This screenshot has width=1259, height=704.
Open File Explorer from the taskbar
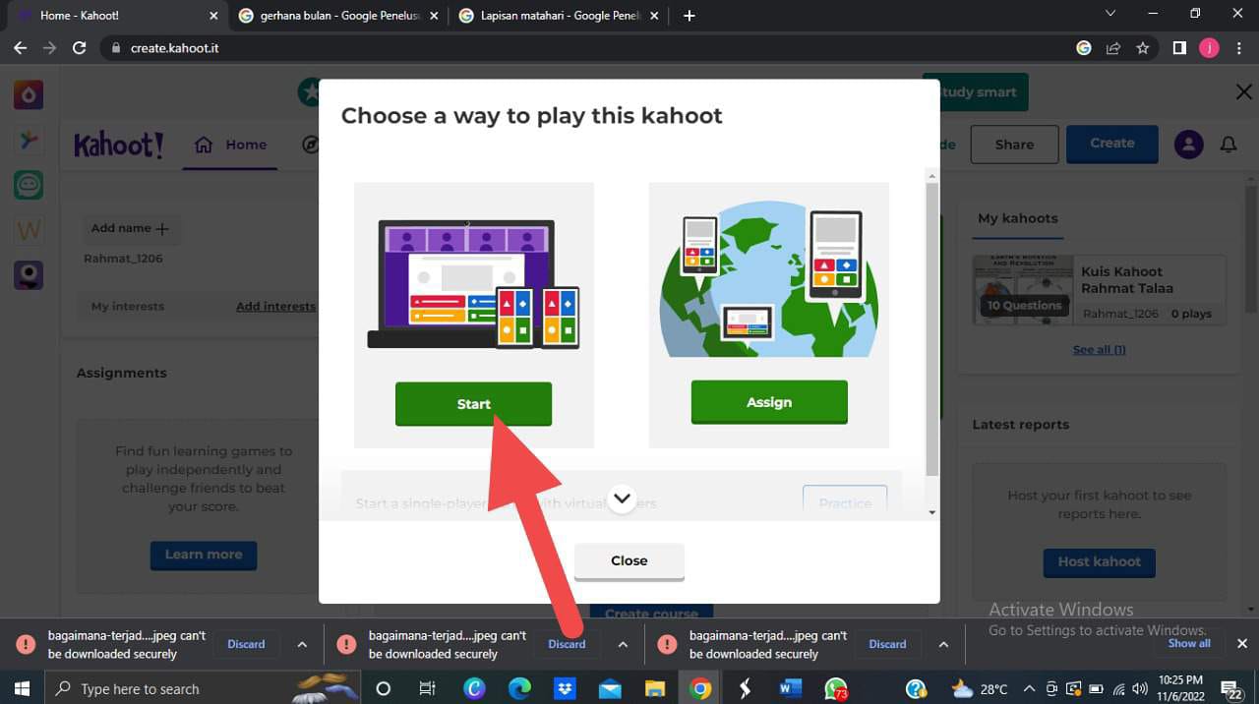[655, 688]
